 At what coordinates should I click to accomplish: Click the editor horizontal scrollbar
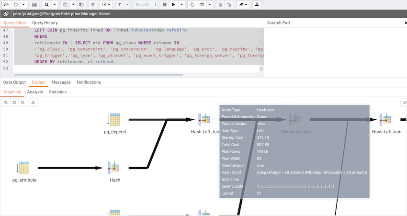99,75
